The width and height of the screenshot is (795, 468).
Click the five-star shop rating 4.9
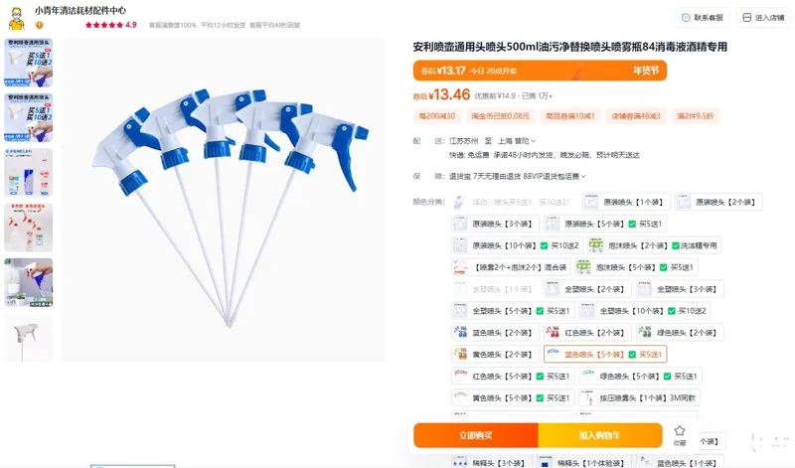pos(111,25)
